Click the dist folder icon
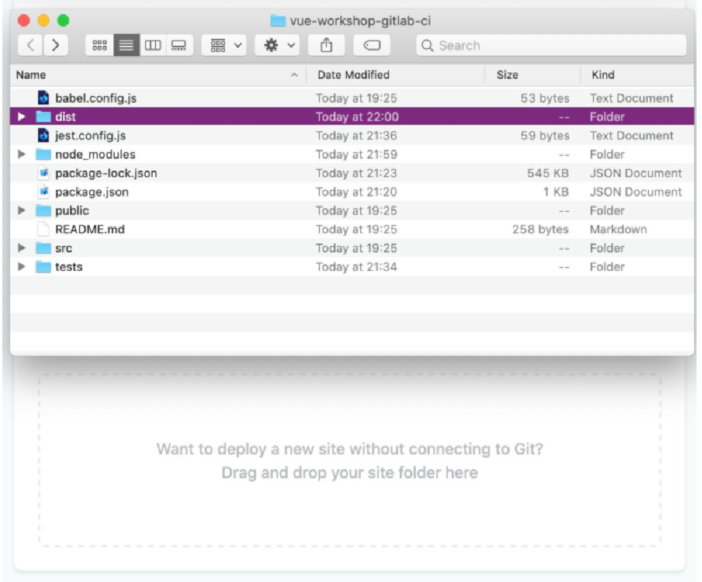 [44, 117]
